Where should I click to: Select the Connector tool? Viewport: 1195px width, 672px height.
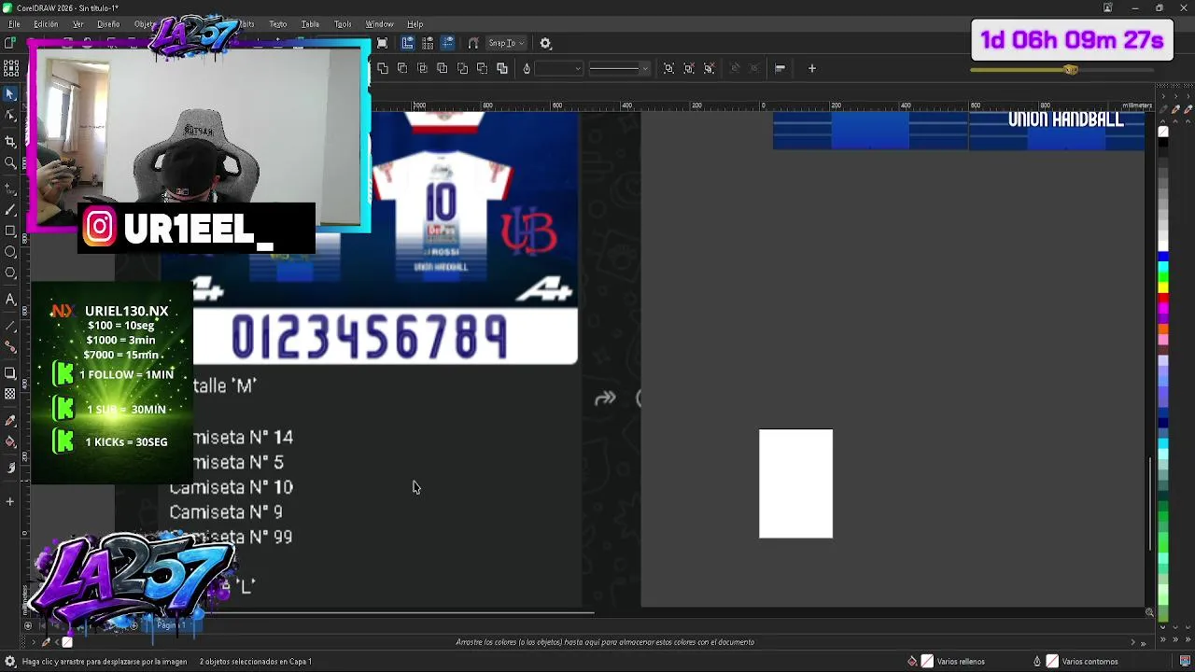point(10,347)
